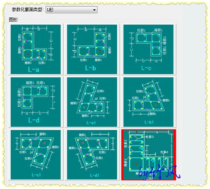The height and width of the screenshot is (189, 210).
Task: Pick the L-c section shape diagram
Action: 148,49
